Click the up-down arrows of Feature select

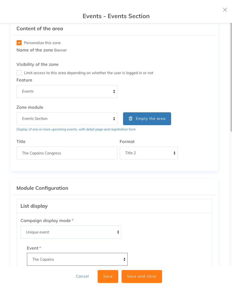pos(114,92)
